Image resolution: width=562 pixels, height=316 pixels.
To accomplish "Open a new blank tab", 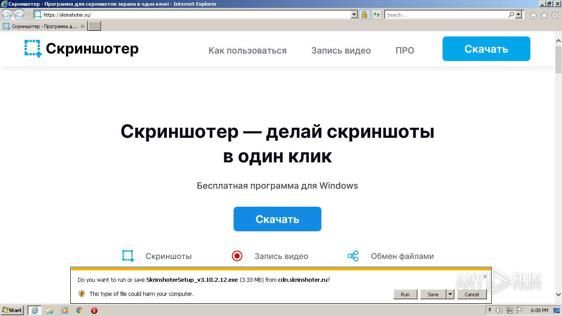I will click(x=94, y=26).
